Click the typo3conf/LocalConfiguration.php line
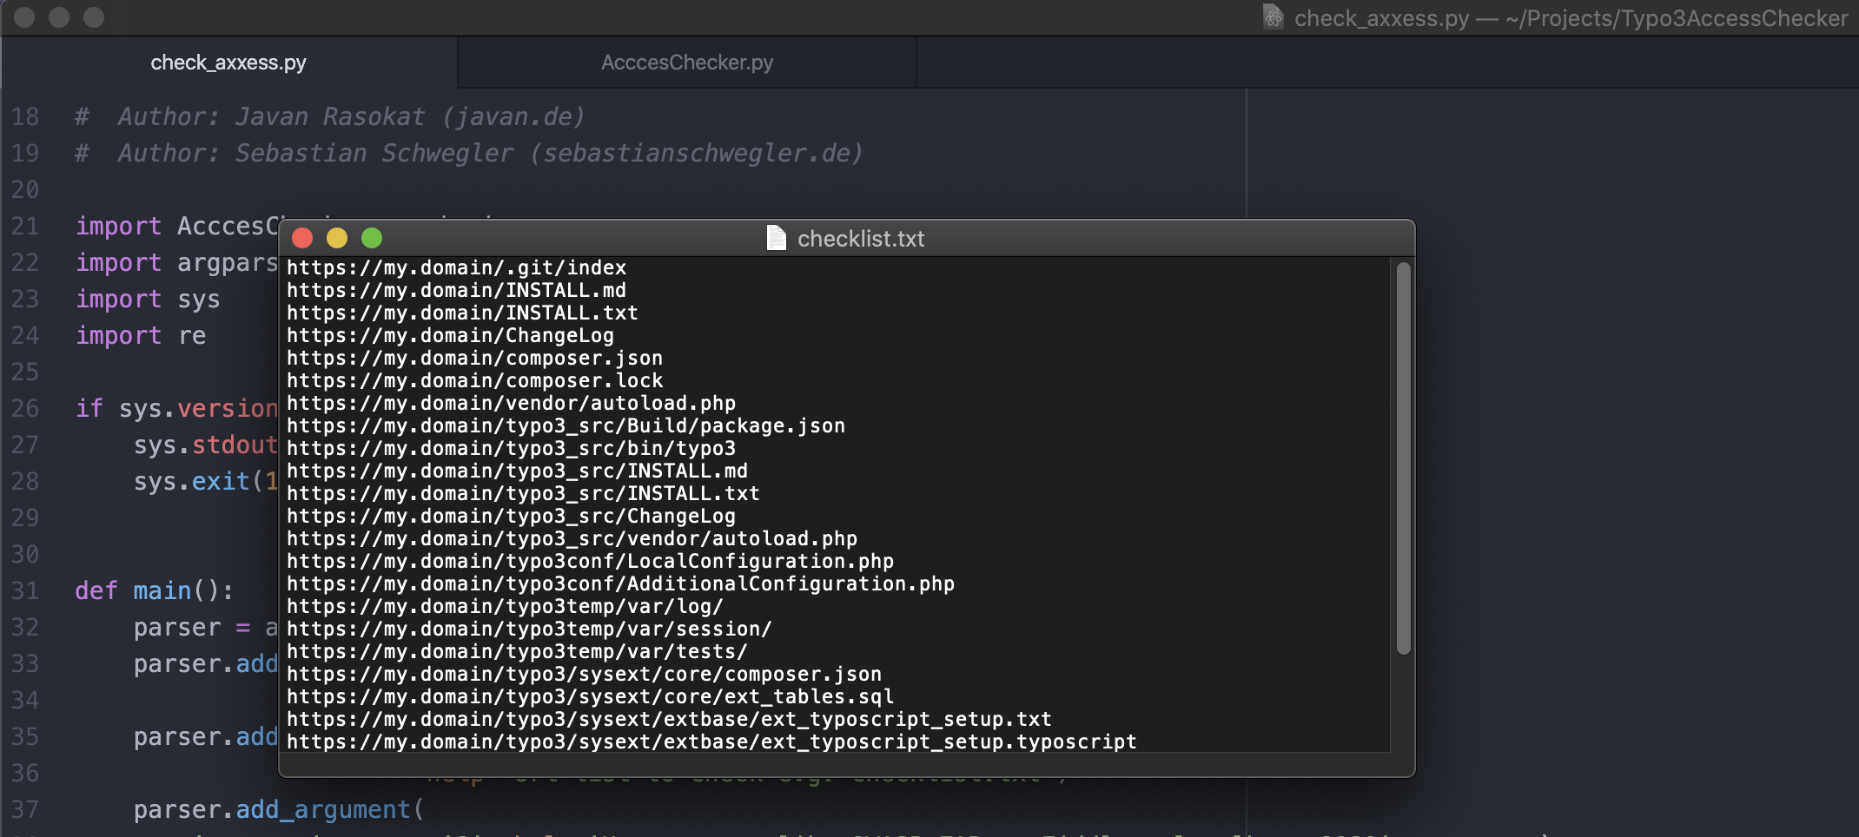 point(590,561)
